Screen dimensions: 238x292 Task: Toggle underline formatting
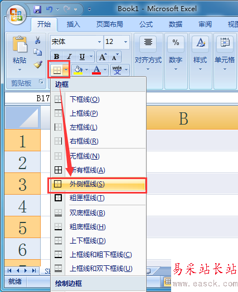tap(82, 56)
